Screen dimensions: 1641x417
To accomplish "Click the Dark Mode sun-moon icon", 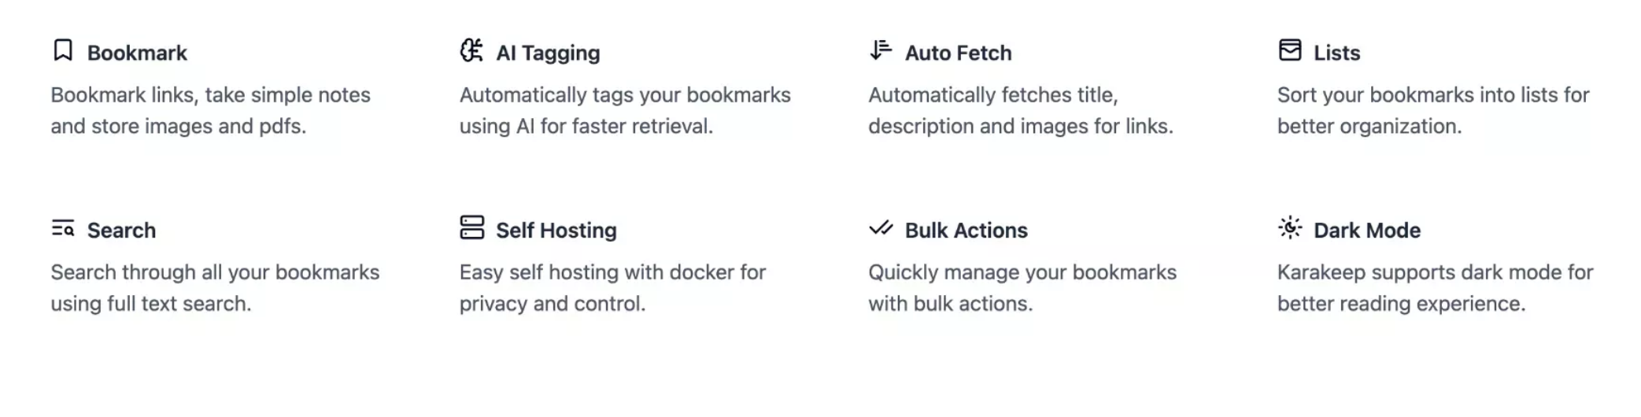I will (x=1289, y=228).
